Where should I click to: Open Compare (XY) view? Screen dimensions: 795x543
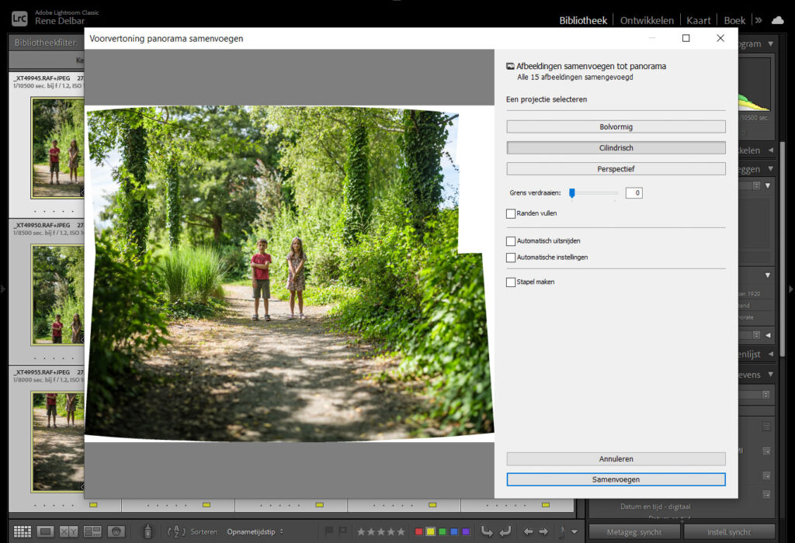click(x=68, y=531)
